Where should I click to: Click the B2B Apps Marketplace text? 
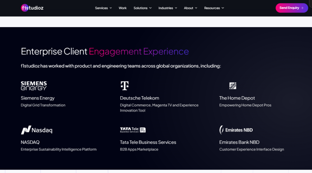coord(139,149)
